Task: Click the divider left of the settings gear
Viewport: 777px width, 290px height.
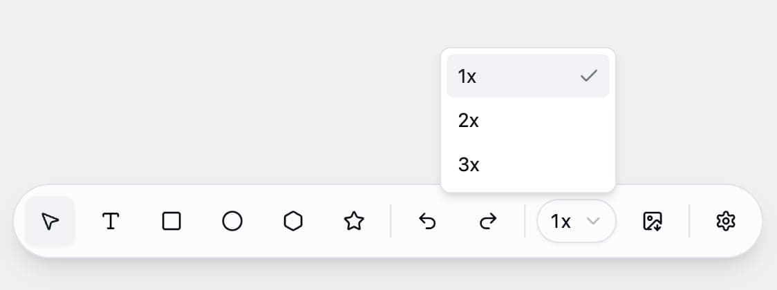Action: point(689,222)
